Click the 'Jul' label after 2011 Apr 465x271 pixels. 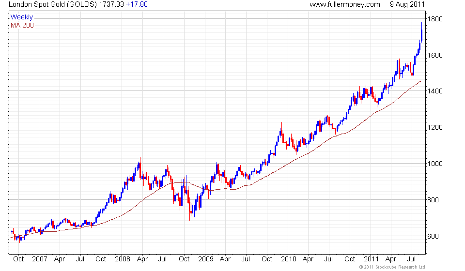(x=411, y=259)
